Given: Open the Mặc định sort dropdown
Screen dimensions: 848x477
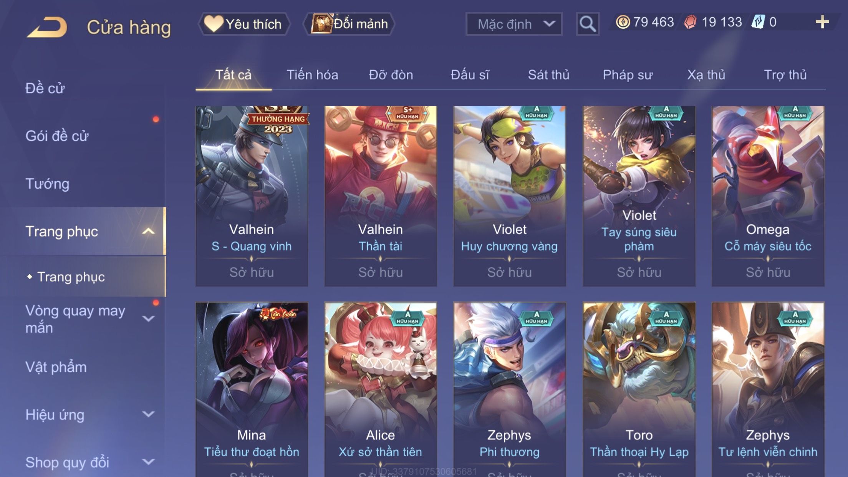Looking at the screenshot, I should tap(514, 24).
